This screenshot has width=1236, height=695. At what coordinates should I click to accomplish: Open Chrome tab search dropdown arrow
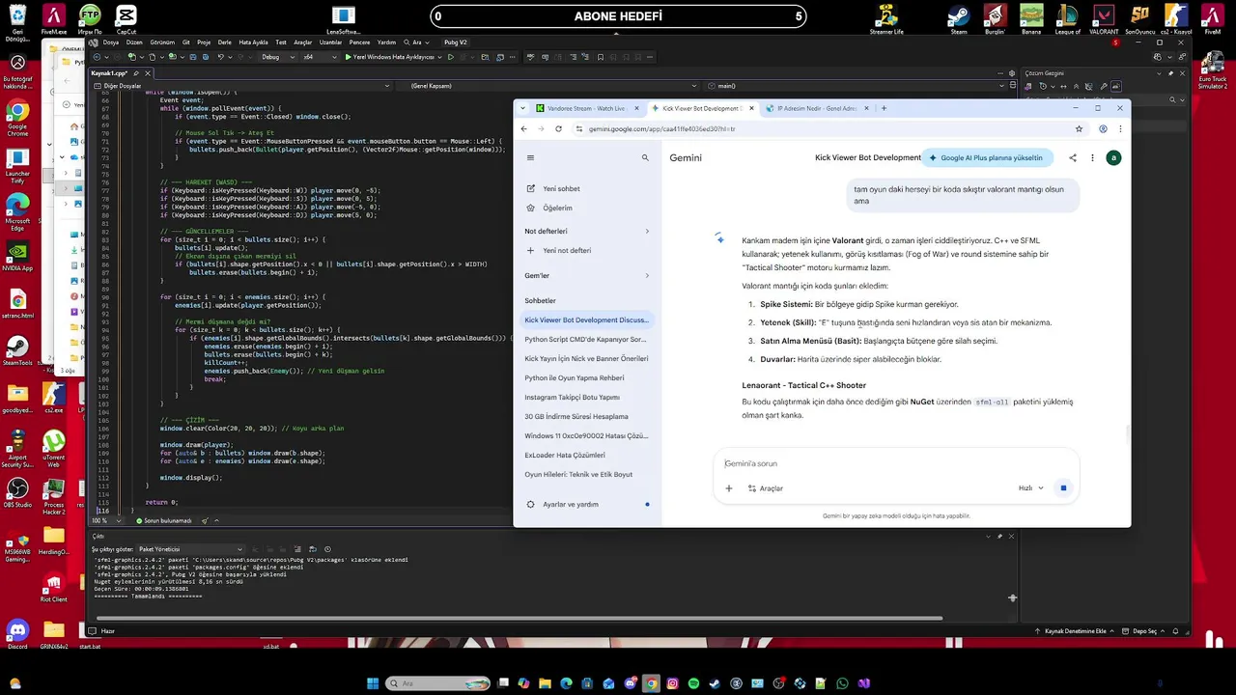click(522, 108)
